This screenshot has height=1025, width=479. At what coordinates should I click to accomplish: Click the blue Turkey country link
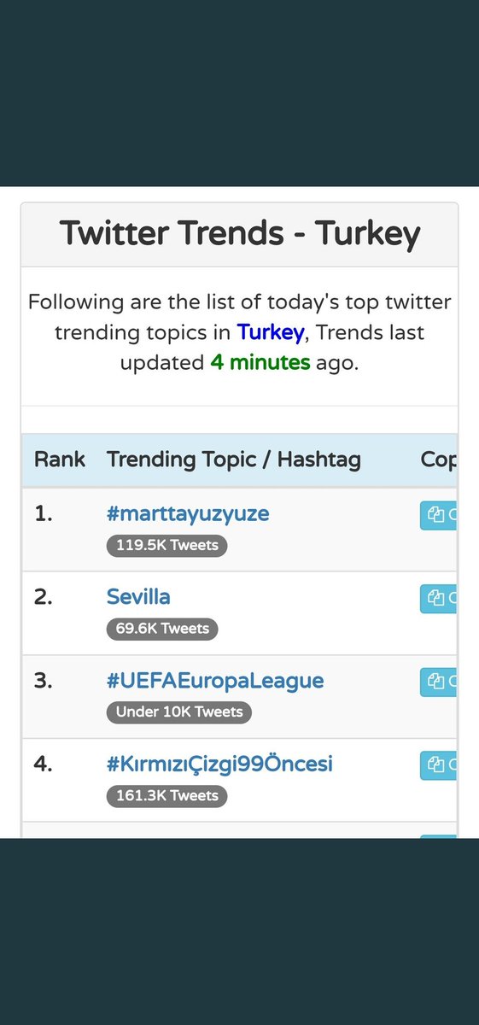click(x=271, y=331)
